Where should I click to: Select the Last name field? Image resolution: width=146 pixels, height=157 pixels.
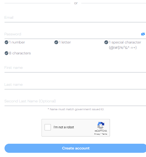pos(75,85)
